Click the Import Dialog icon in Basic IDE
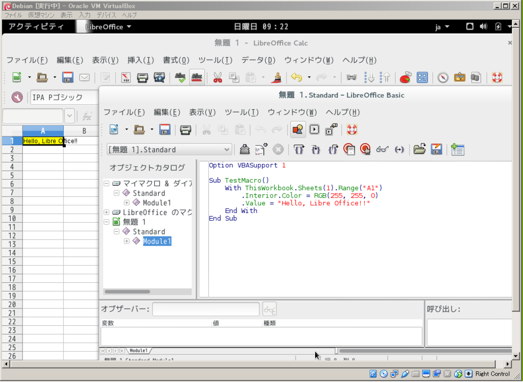Image resolution: width=523 pixels, height=382 pixels. 458,150
